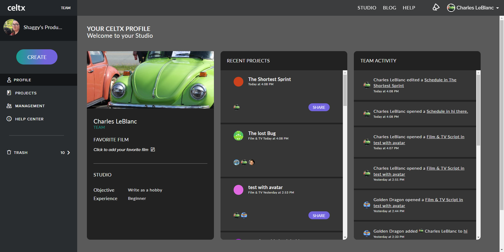Click the Help Center info icon

coord(9,119)
